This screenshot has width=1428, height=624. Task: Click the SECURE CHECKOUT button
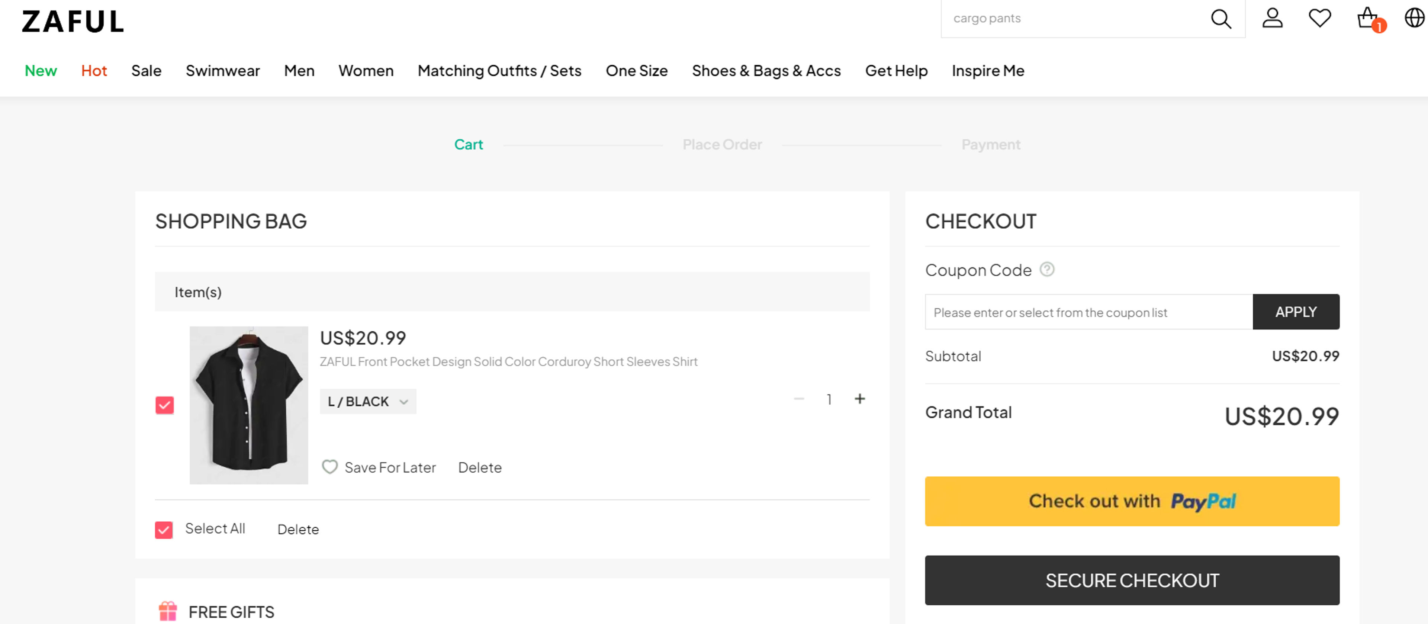(x=1132, y=580)
